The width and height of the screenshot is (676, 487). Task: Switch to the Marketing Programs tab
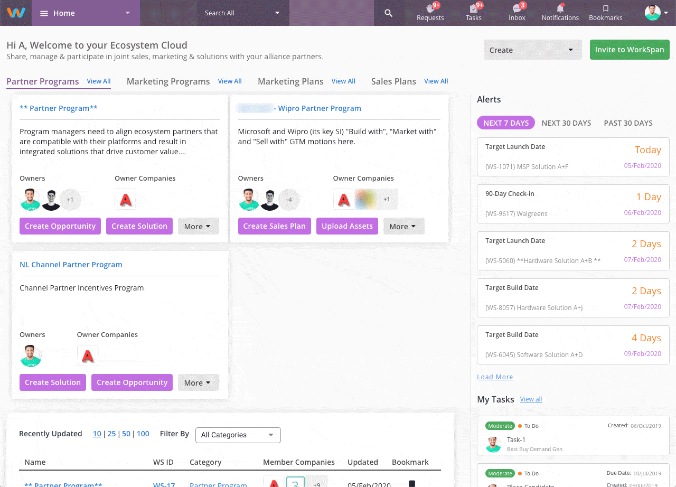168,81
